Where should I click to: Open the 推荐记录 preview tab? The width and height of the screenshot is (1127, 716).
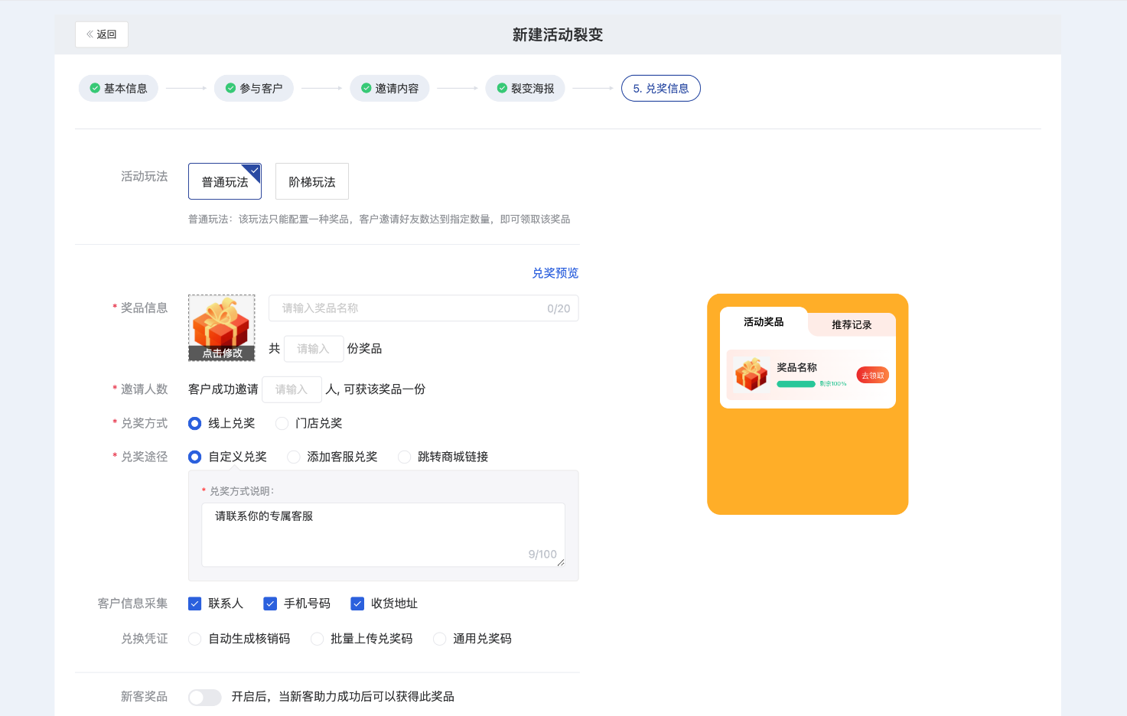852,325
